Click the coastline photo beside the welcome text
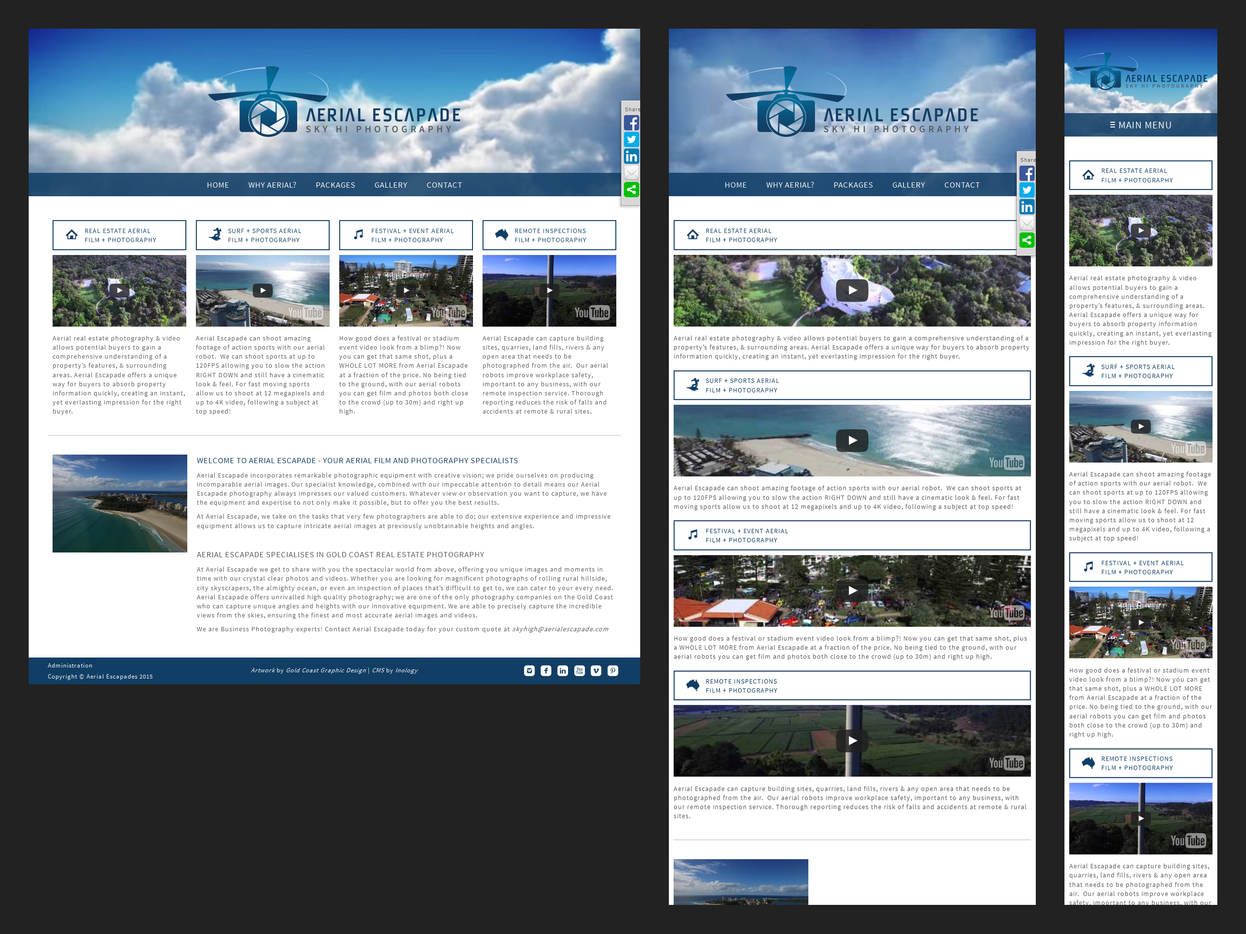 119,503
